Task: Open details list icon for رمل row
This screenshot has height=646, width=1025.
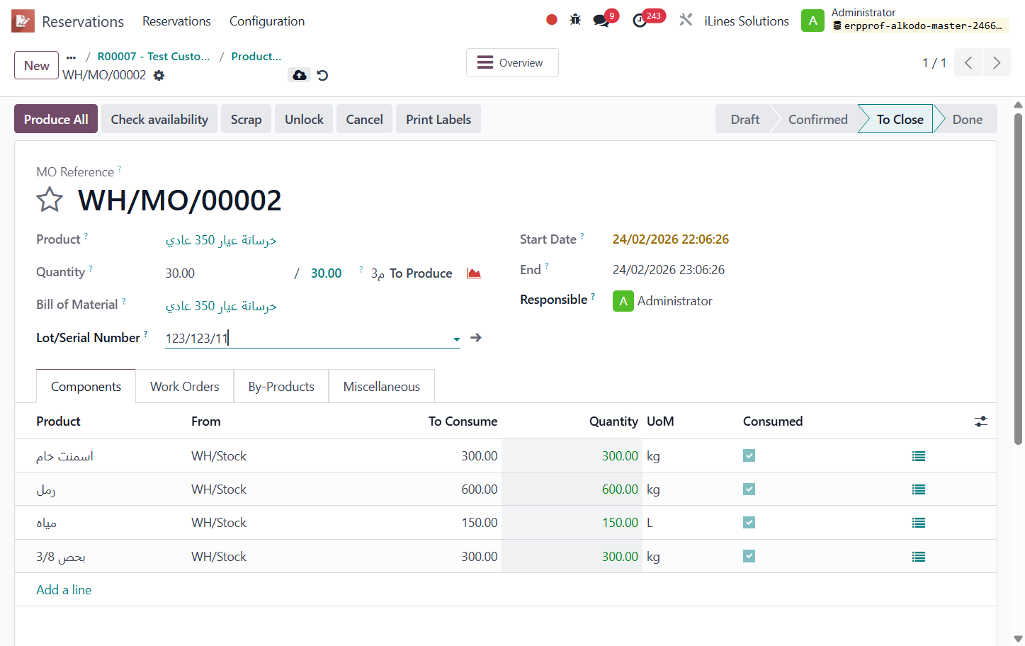Action: tap(919, 489)
